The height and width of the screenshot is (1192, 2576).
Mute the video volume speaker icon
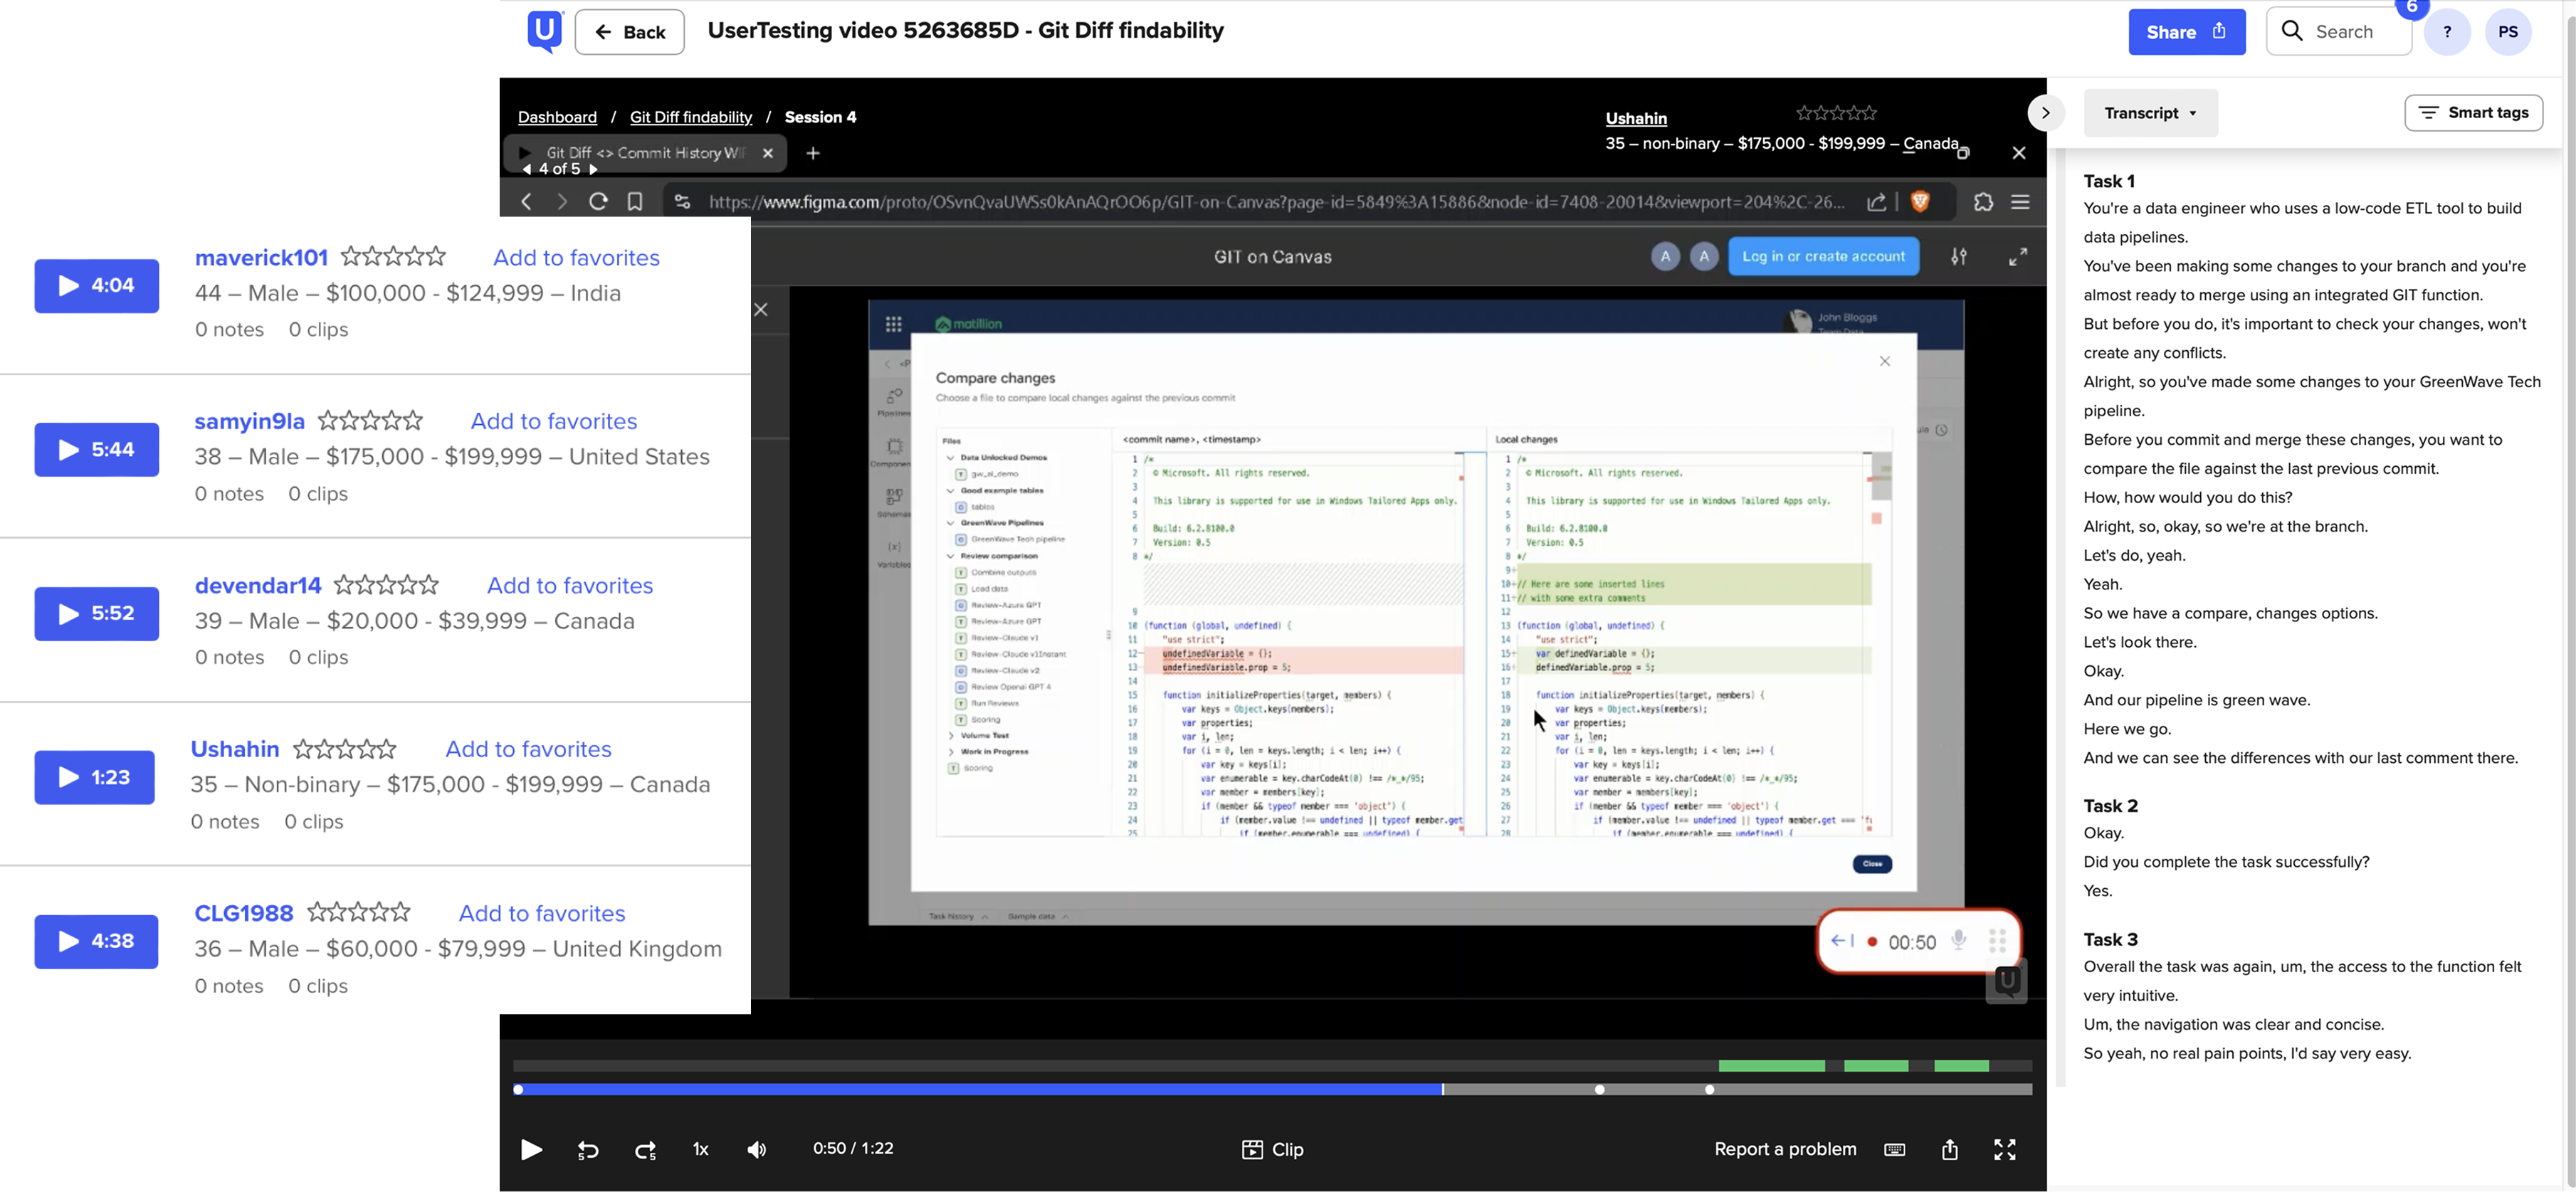pos(757,1150)
